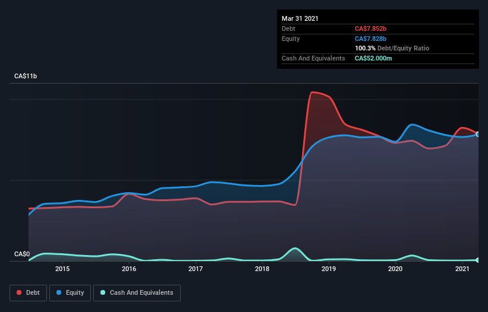Click the Debt label in tooltip

pyautogui.click(x=288, y=28)
